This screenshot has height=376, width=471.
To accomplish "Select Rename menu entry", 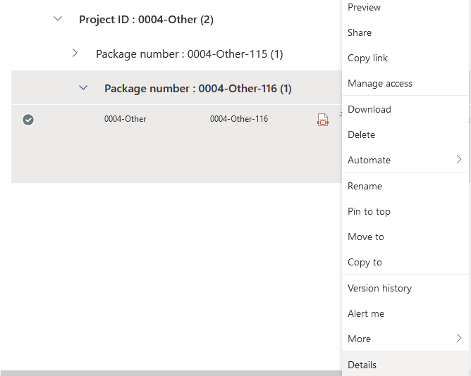I will tap(405, 186).
